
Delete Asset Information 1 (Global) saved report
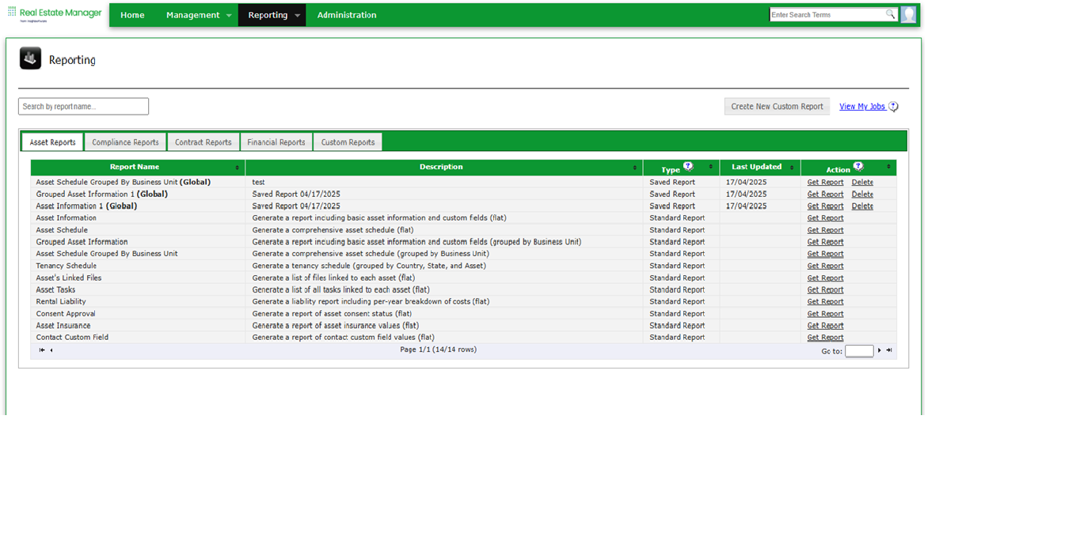[862, 206]
